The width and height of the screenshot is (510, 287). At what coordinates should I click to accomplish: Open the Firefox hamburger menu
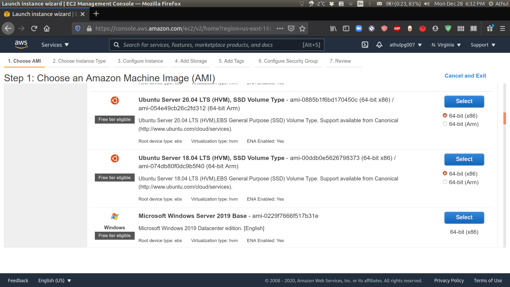point(503,28)
